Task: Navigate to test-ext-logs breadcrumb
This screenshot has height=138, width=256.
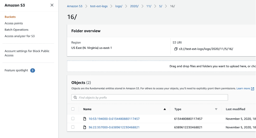Action: 99,6
